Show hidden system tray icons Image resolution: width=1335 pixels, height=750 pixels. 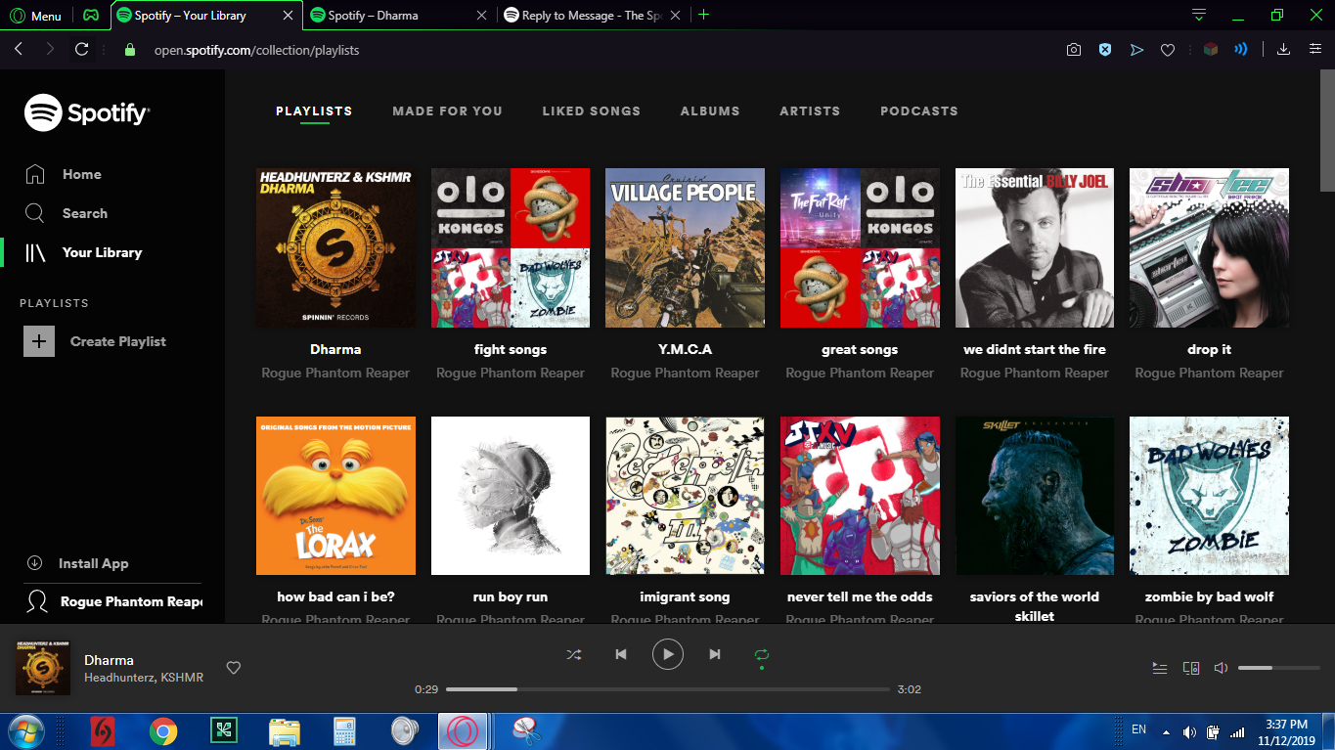coord(1166,731)
